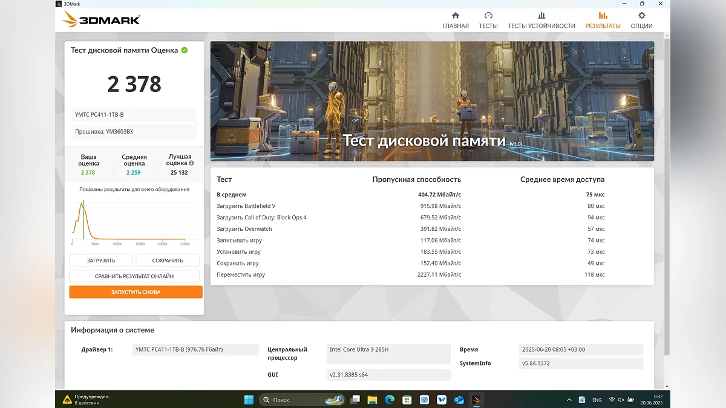Open File Explorer from taskbar

[x=372, y=400]
